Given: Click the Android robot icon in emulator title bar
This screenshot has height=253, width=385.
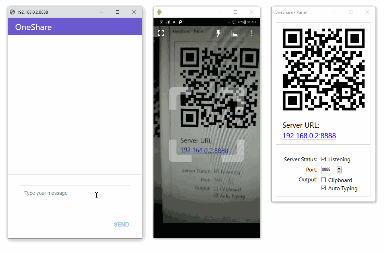Looking at the screenshot, I should click(x=159, y=12).
